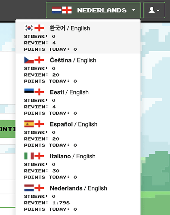Click the caret arrow beside NEDERLANDS
The width and height of the screenshot is (170, 215).
tap(134, 10)
